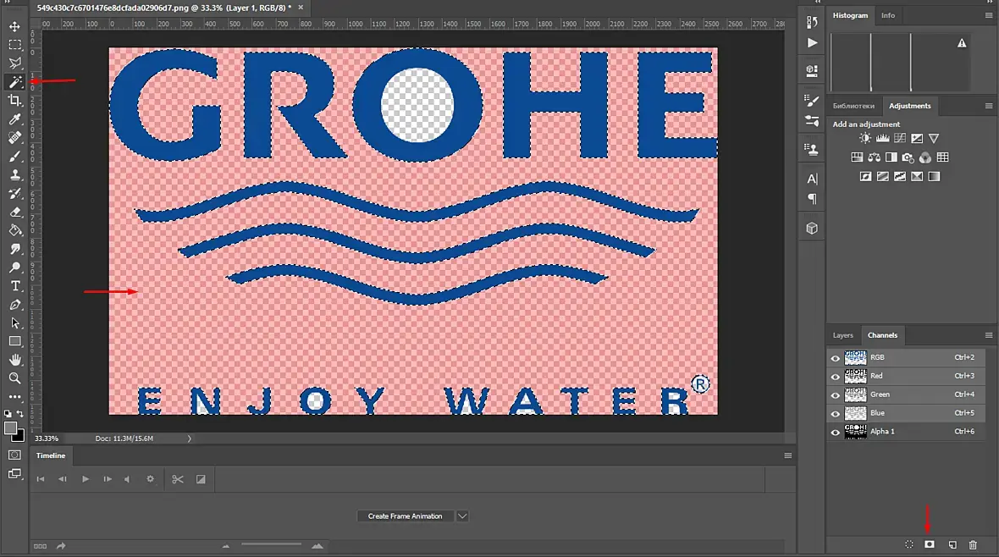Open the Histogram panel menu
The image size is (999, 557).
pyautogui.click(x=988, y=15)
